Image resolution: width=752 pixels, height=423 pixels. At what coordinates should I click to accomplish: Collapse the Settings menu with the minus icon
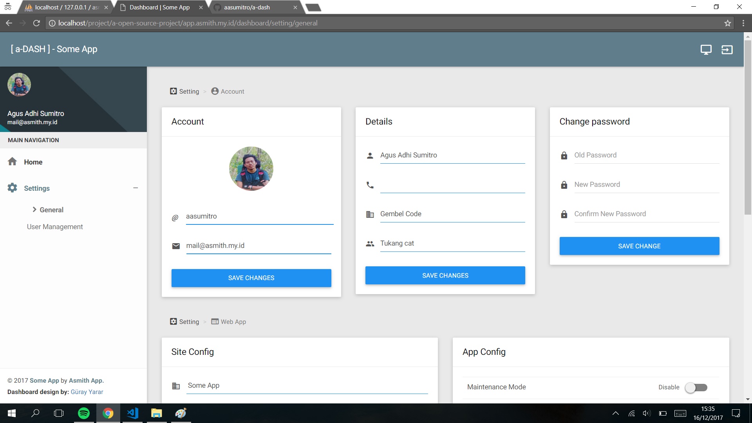point(136,188)
